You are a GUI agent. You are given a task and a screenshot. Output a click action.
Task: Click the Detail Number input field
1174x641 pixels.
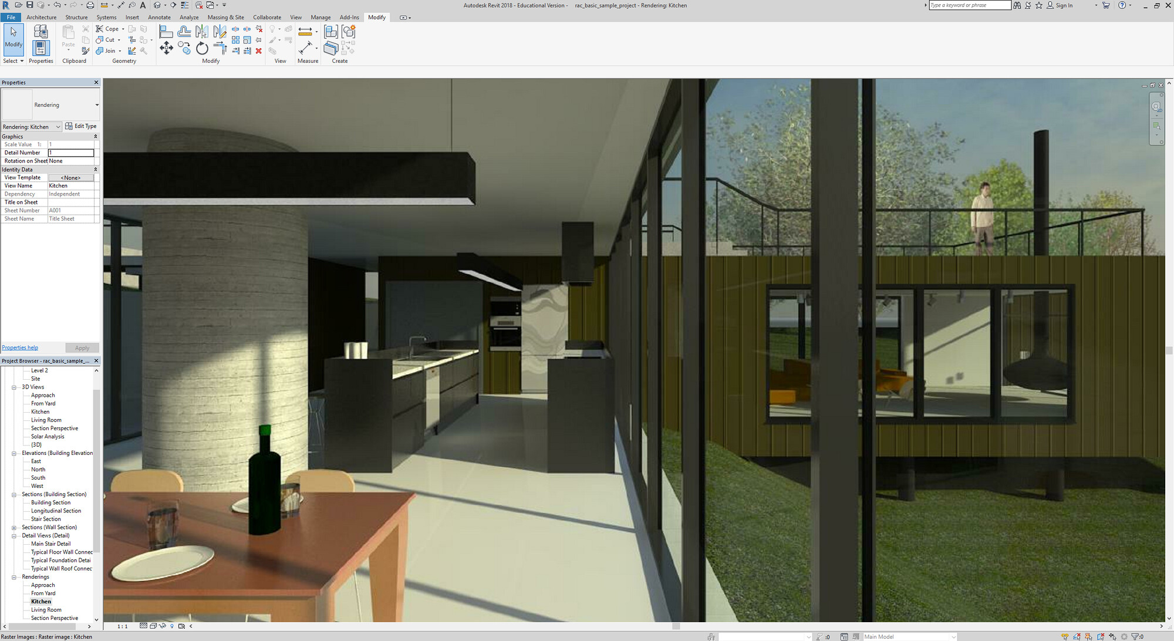[70, 153]
